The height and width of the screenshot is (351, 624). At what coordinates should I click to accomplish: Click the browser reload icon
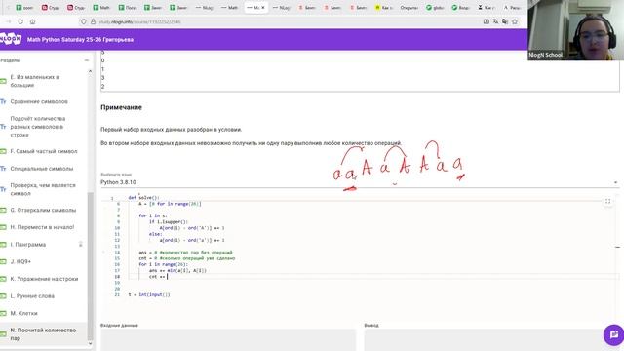20,21
